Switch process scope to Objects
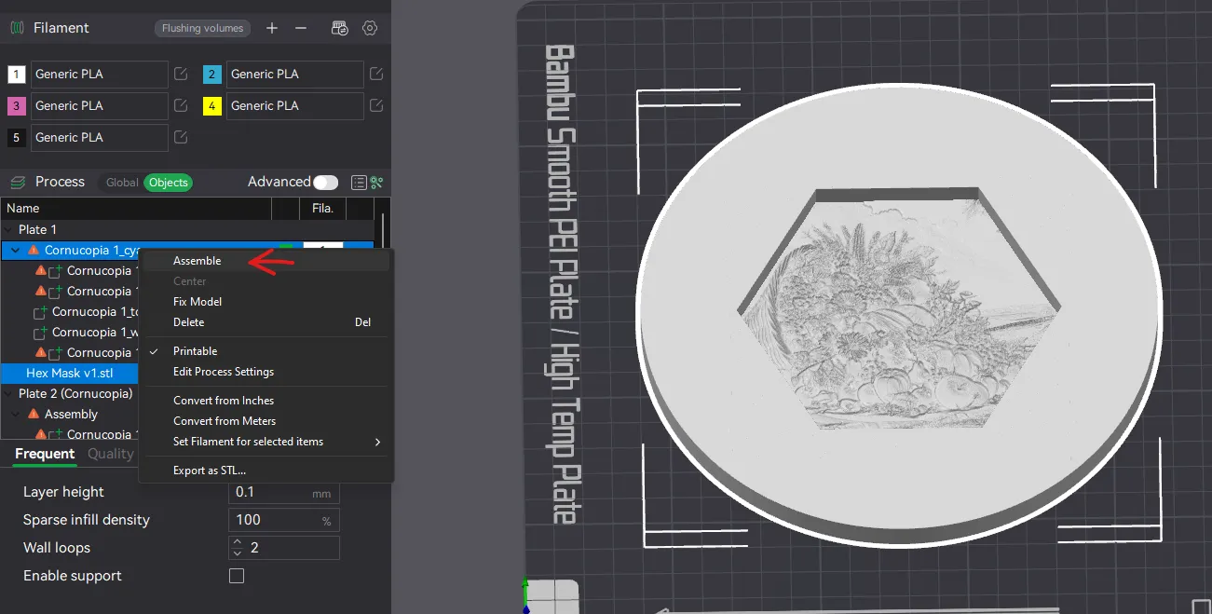 point(169,183)
